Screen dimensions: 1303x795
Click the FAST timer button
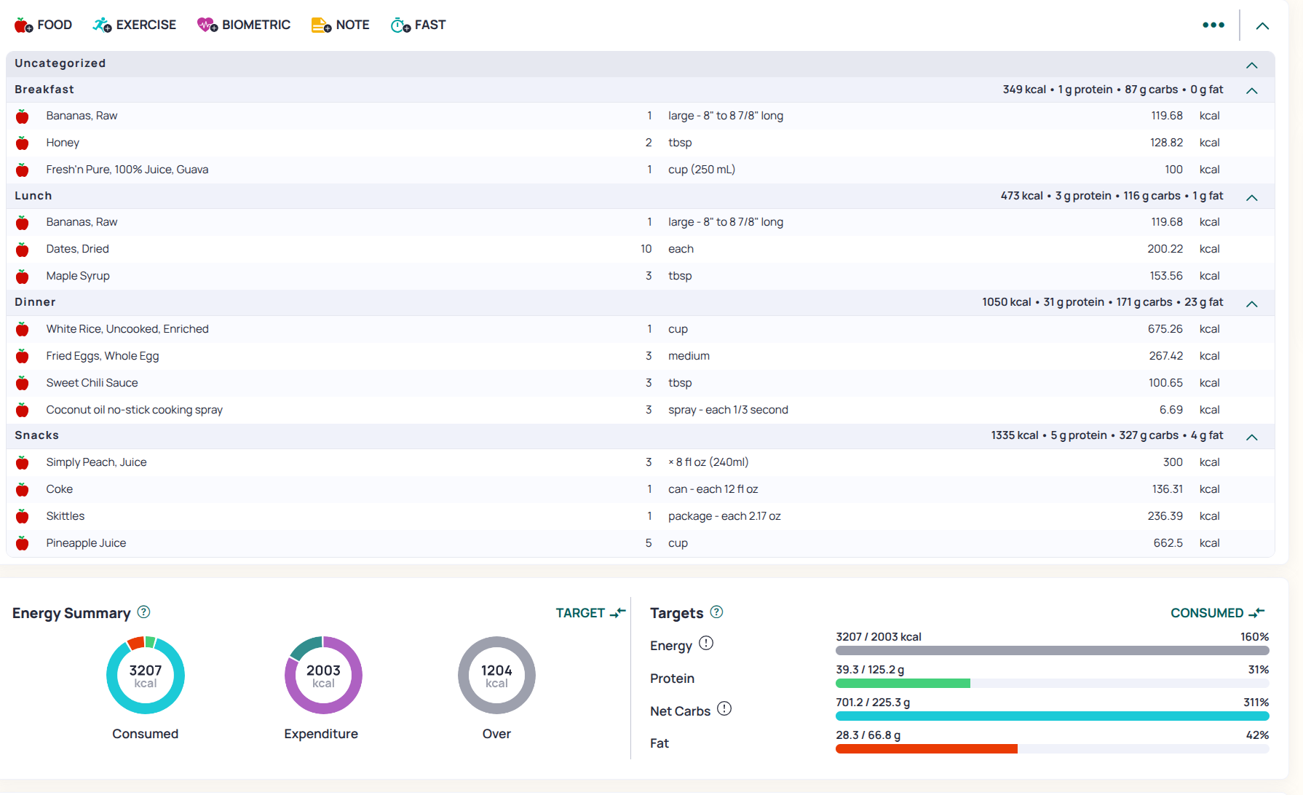click(419, 25)
